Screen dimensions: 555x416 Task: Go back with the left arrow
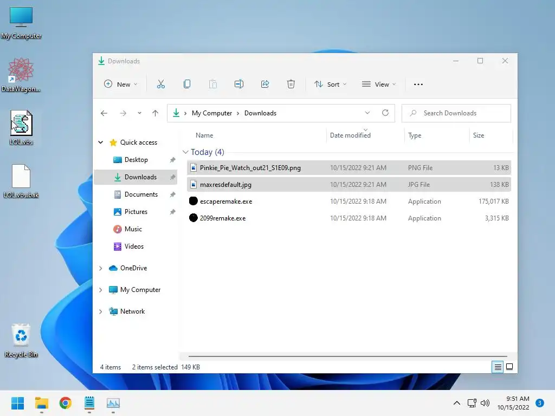pos(104,113)
